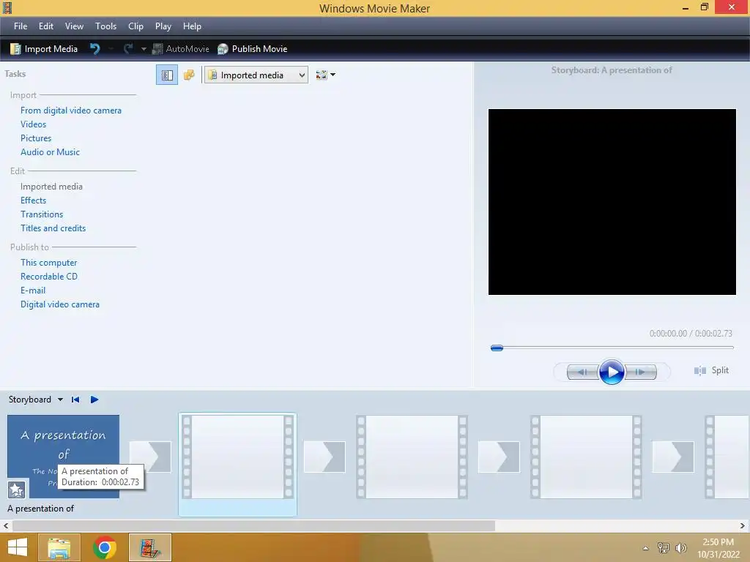Click the first transition cell after title clip

point(150,457)
